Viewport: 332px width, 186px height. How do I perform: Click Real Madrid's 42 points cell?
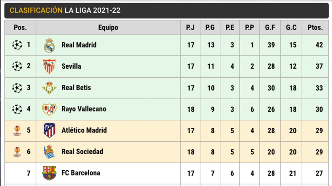coord(319,45)
